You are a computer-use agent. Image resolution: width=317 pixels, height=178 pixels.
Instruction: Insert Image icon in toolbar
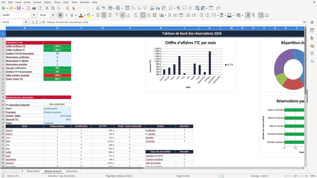click(x=152, y=8)
